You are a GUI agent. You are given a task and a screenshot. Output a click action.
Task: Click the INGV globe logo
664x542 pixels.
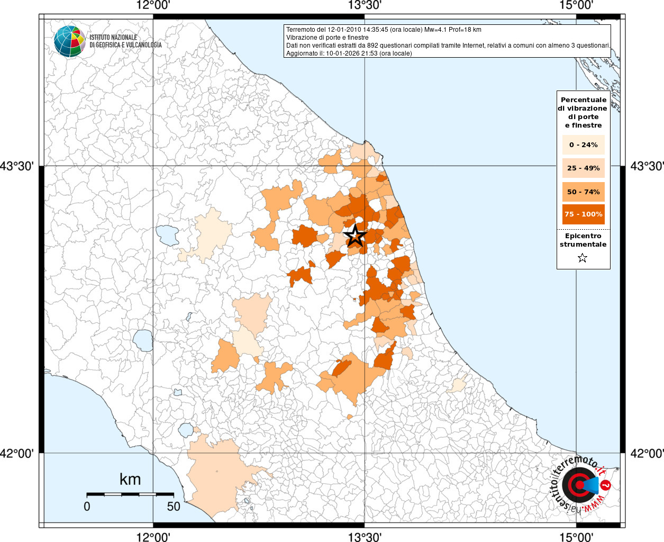pyautogui.click(x=69, y=41)
